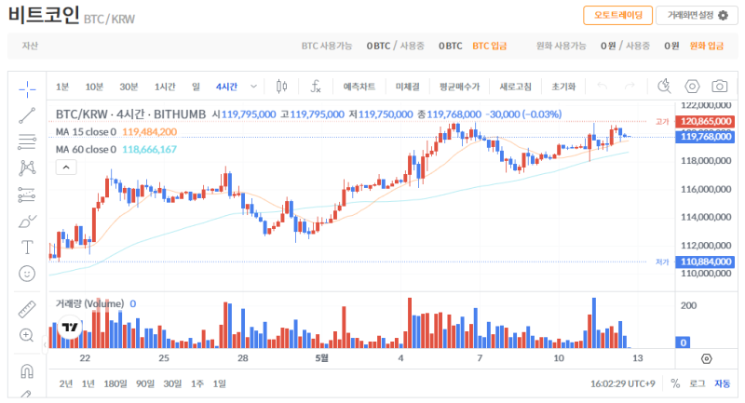Toggle auto scale with 자동

(x=723, y=383)
